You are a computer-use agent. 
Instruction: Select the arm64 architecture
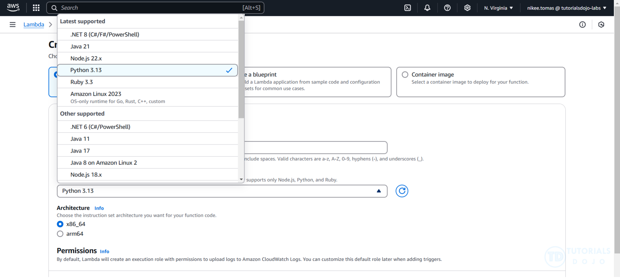point(60,234)
